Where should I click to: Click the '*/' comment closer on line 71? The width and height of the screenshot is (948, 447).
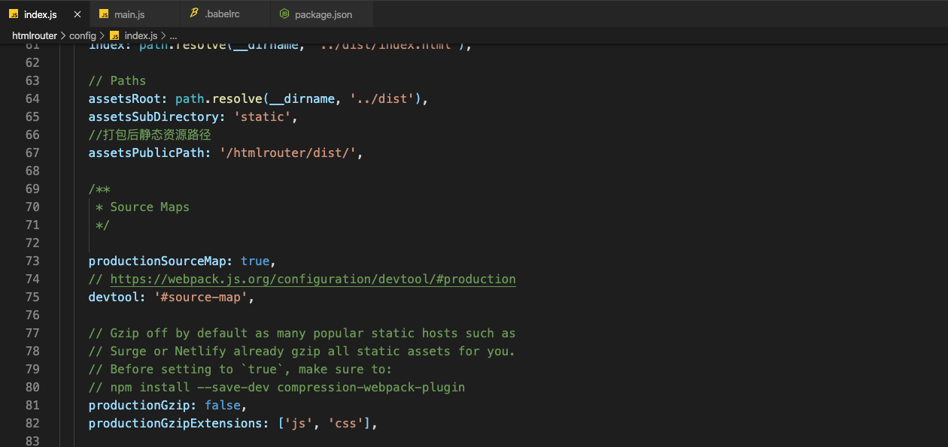103,225
